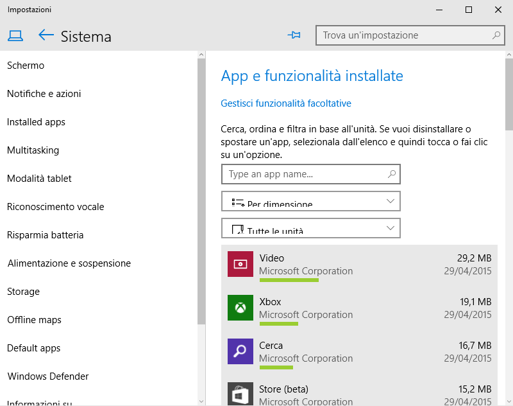Click the green size bar under Cerca
Image resolution: width=513 pixels, height=406 pixels.
click(276, 367)
